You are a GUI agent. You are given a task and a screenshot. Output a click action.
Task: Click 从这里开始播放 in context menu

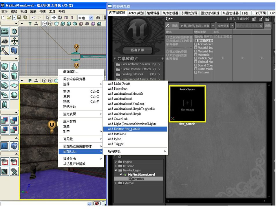tap(81, 164)
